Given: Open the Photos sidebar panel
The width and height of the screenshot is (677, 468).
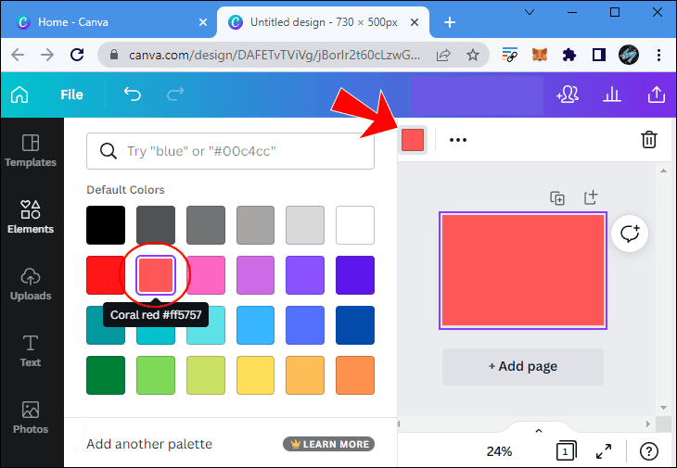Looking at the screenshot, I should (31, 417).
